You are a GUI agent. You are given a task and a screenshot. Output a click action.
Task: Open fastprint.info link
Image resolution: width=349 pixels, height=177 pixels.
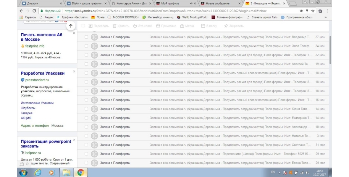[x=35, y=46]
